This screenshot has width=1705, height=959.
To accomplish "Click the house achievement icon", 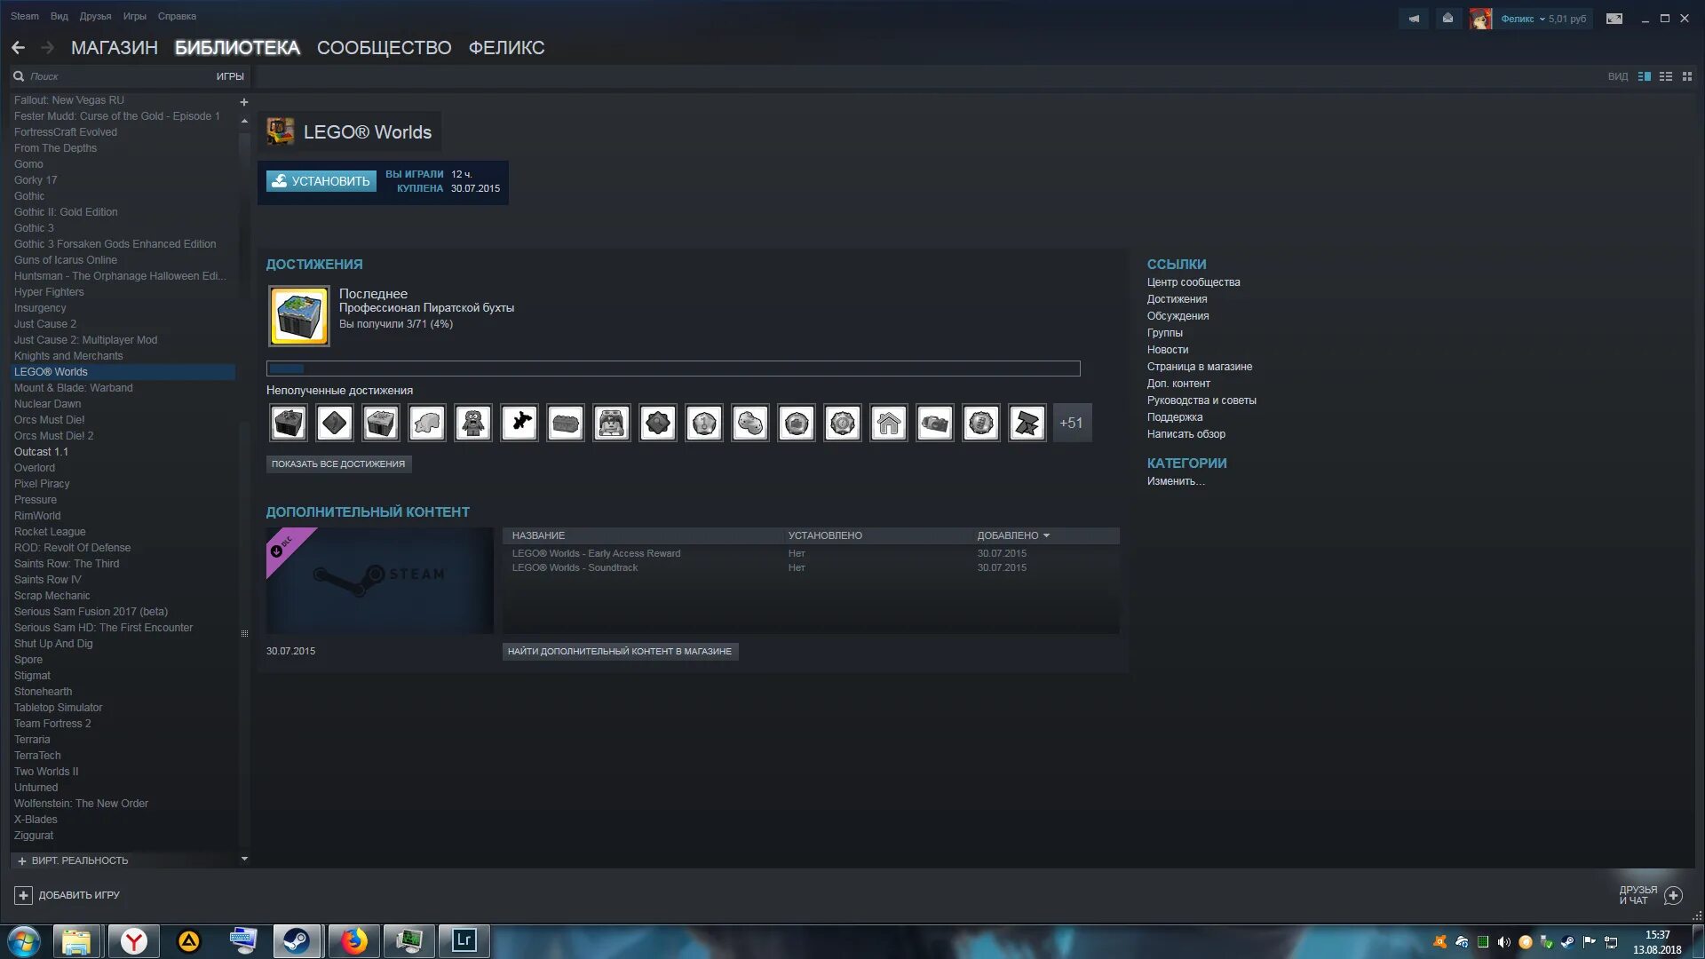I will pyautogui.click(x=888, y=422).
